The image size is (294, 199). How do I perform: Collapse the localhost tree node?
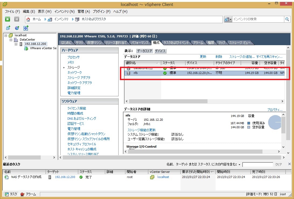pyautogui.click(x=6, y=35)
